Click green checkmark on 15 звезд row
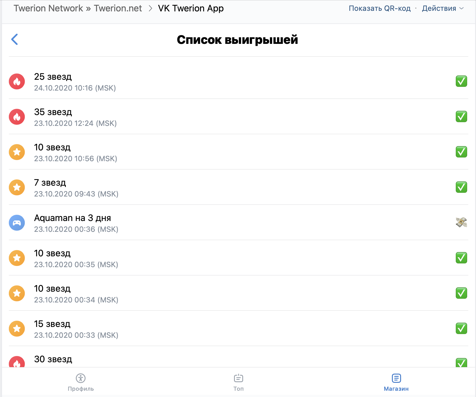Image resolution: width=476 pixels, height=397 pixels. [461, 328]
